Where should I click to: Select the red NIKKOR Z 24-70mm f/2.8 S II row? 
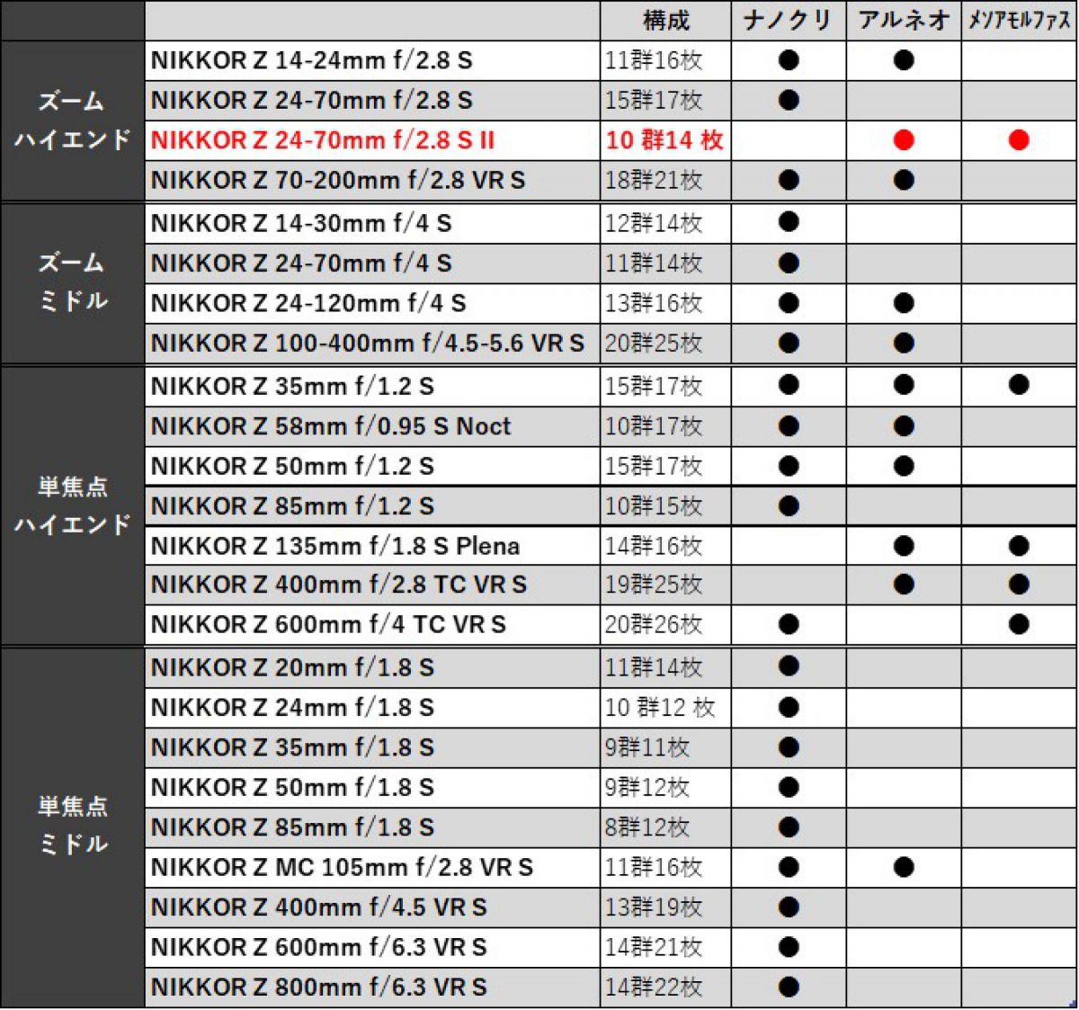[x=611, y=140]
